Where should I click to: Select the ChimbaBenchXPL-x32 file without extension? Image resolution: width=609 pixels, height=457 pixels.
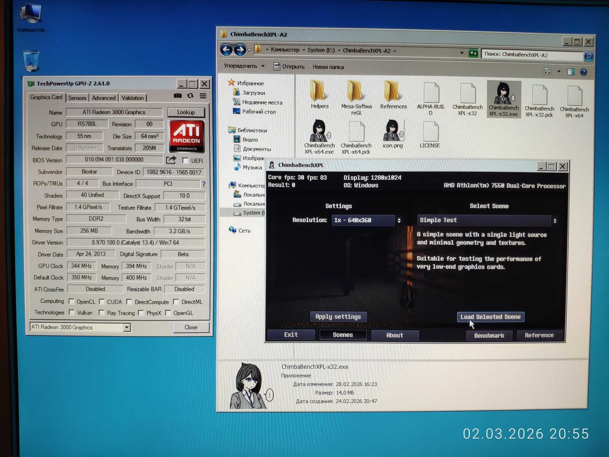(467, 99)
